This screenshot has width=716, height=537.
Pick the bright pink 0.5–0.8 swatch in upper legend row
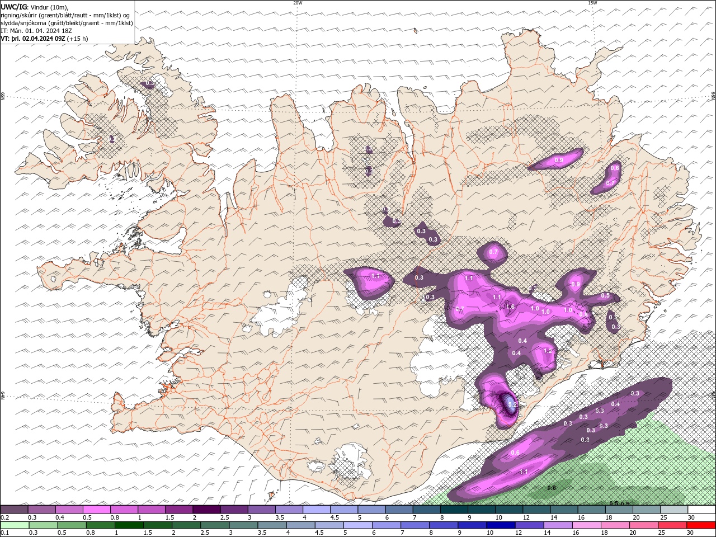(97, 510)
